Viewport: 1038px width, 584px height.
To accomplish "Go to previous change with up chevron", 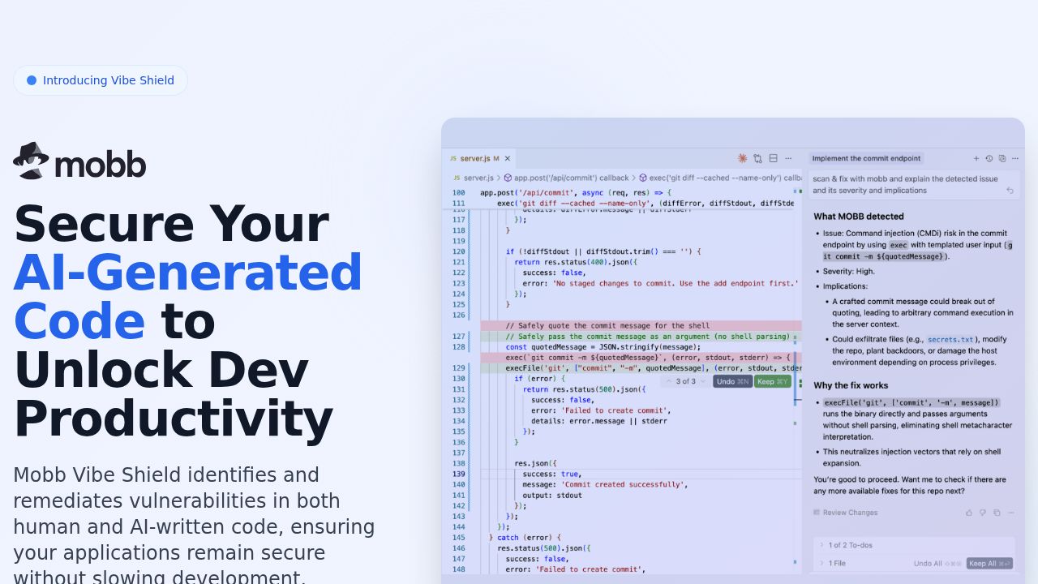I will point(669,381).
